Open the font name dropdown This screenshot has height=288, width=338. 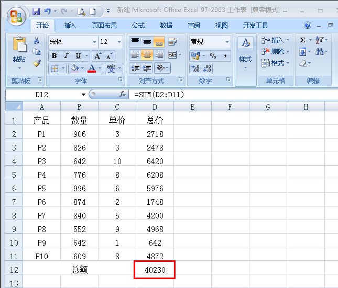coord(94,42)
